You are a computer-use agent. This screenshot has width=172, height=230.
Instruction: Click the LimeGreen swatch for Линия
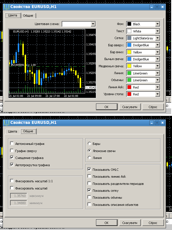[x=129, y=73]
